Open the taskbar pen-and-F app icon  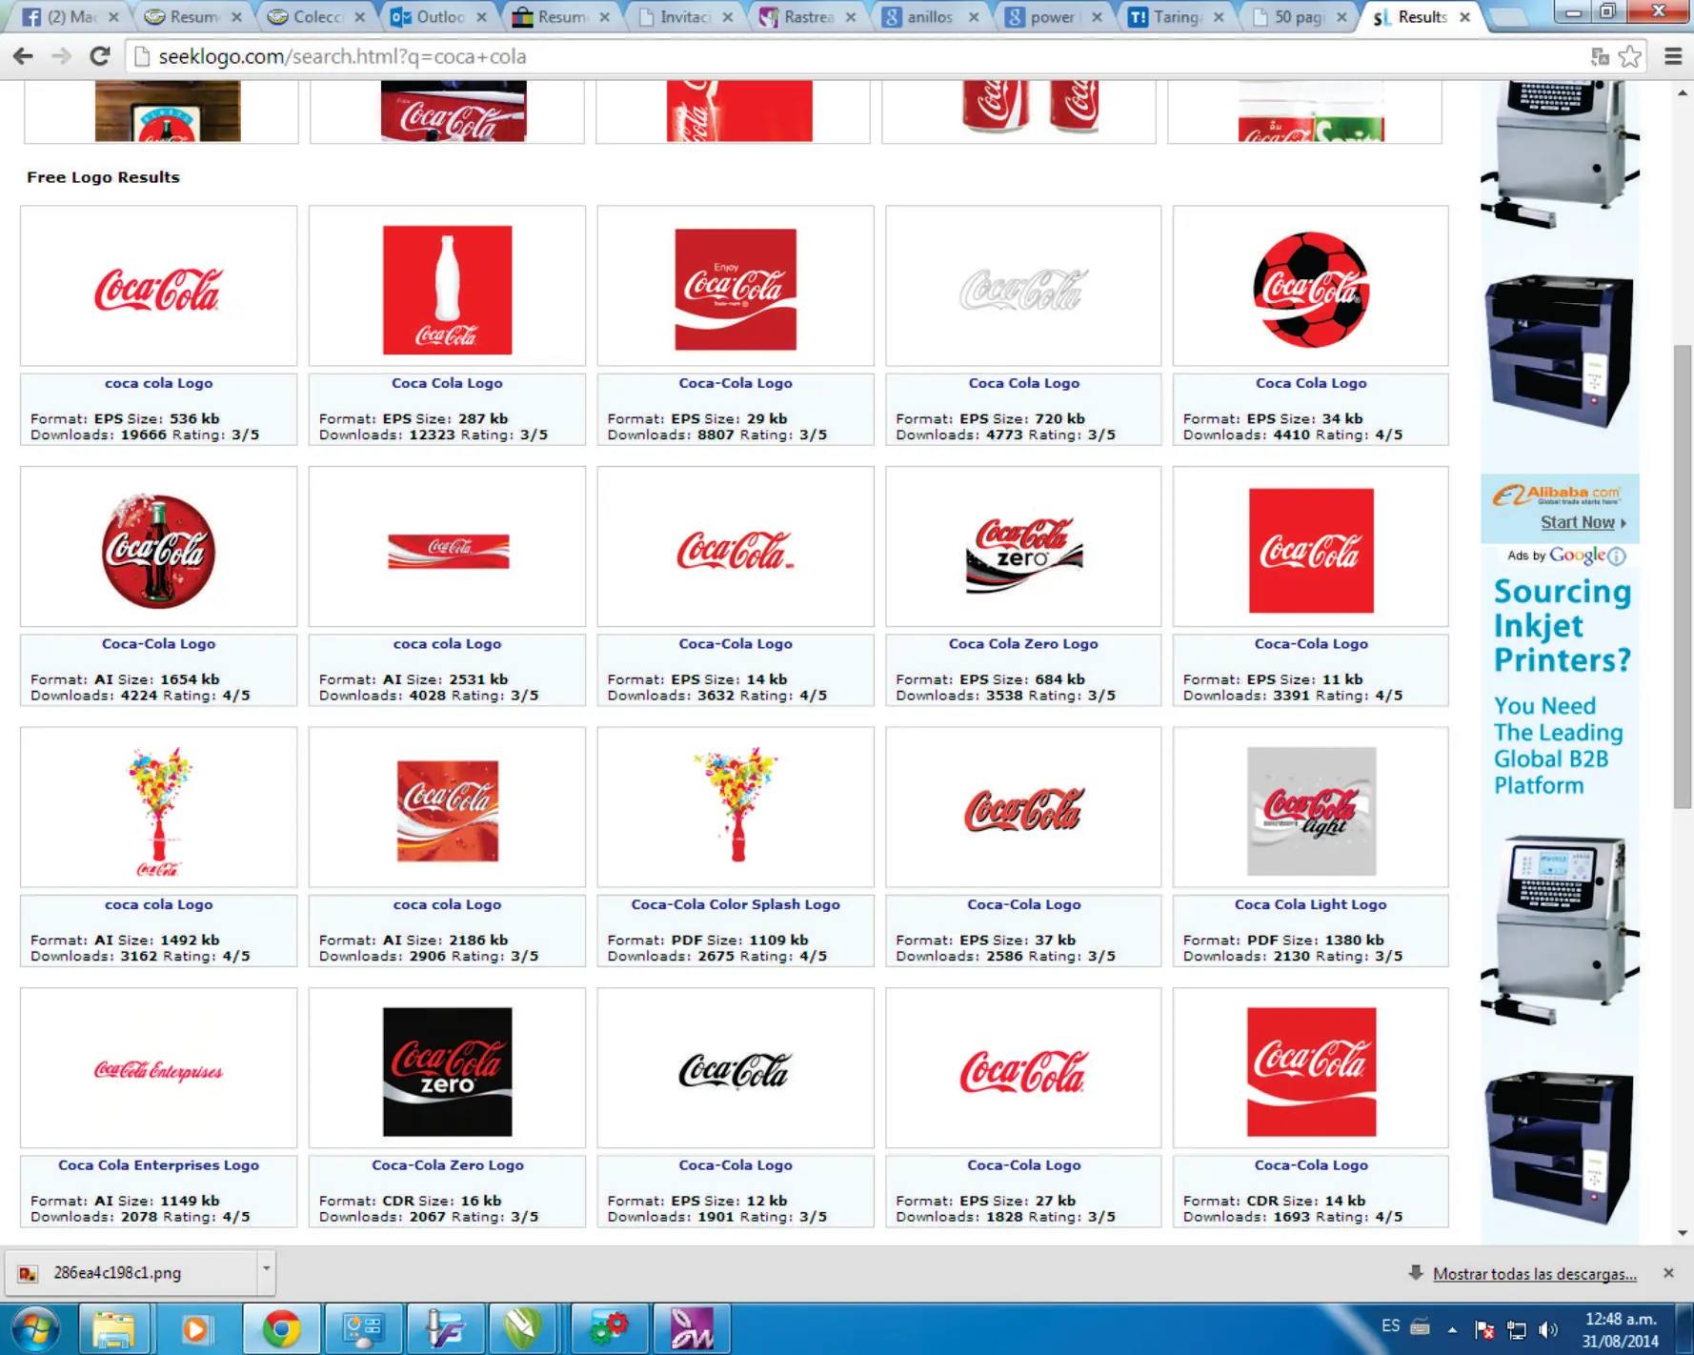(x=445, y=1328)
